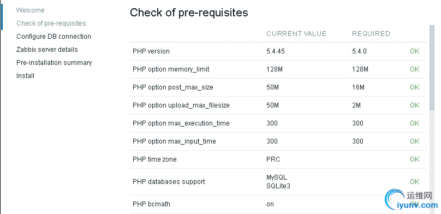This screenshot has height=214, width=441.
Task: Click the OK status for PHP version
Action: coord(415,51)
